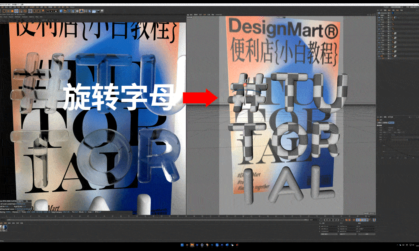This screenshot has height=251, width=419.
Task: Toggle Autokeying record button
Action: 349,220
